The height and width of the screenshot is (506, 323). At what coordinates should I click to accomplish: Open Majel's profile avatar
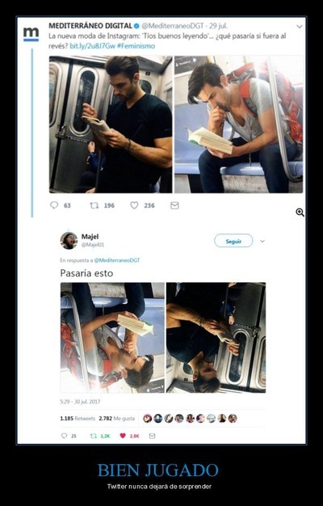[x=69, y=240]
